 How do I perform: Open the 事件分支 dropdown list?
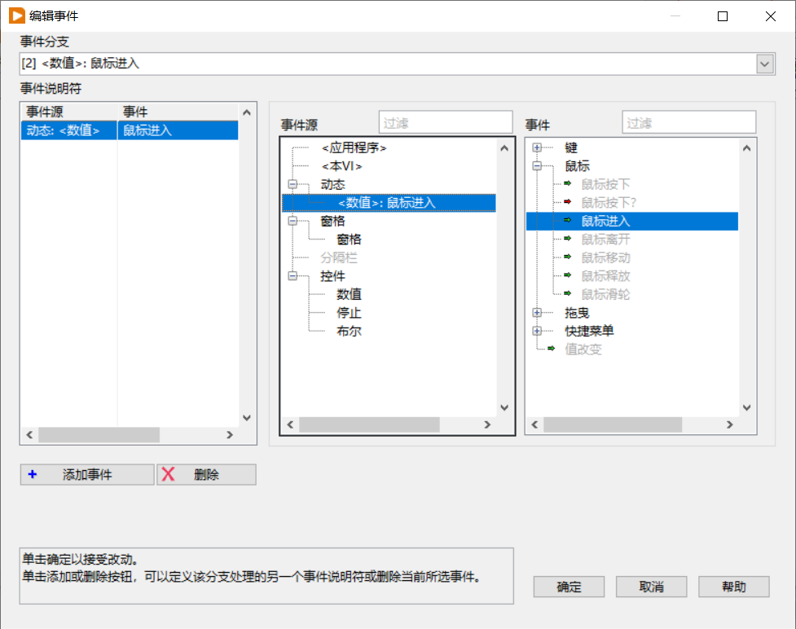coord(764,64)
